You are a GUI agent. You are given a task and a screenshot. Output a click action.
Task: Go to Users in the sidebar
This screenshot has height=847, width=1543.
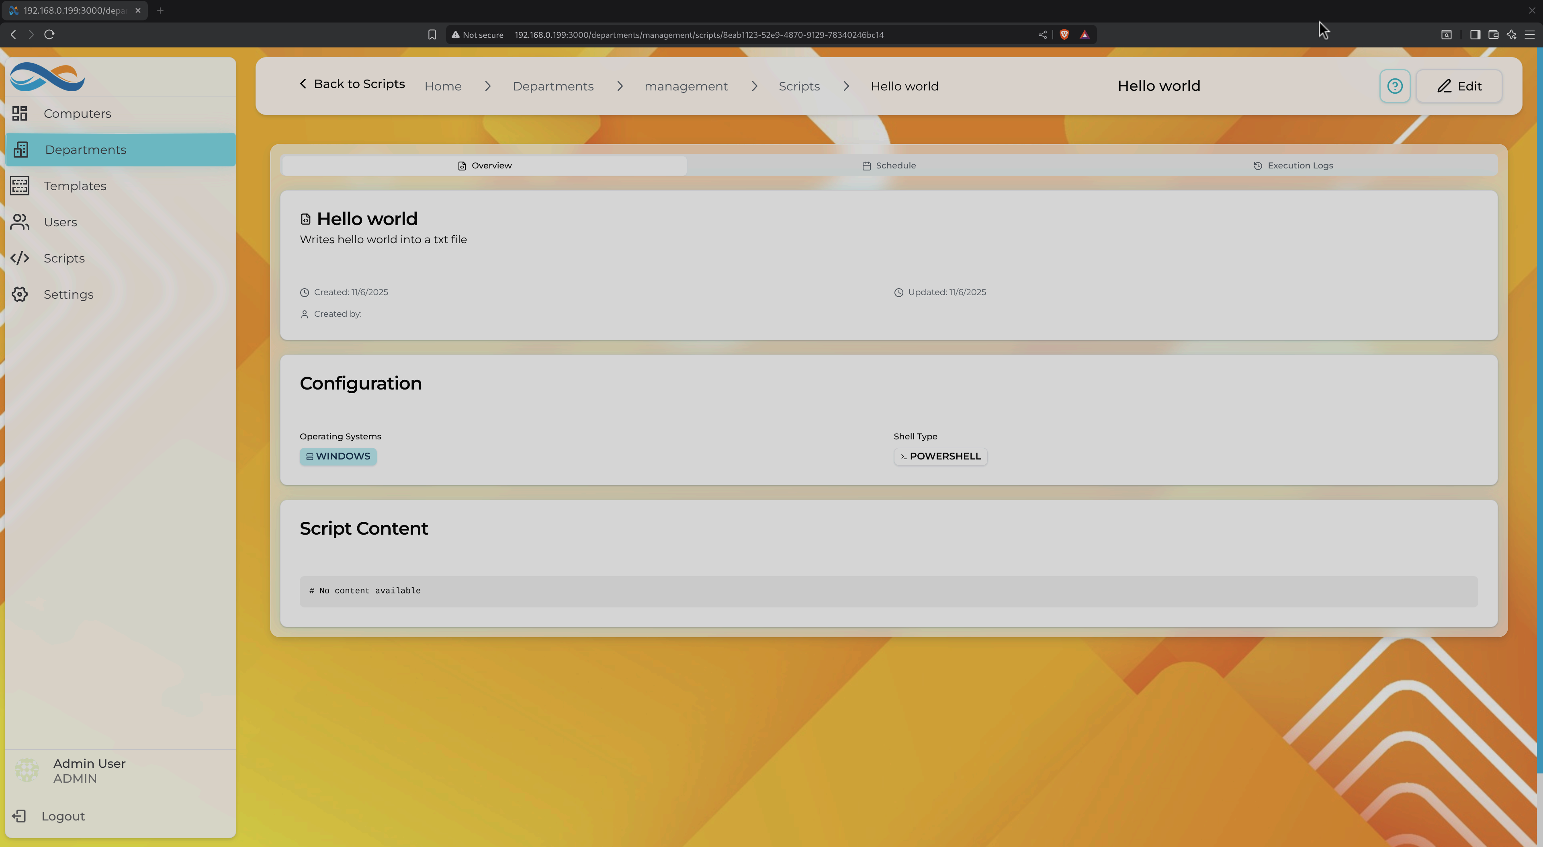coord(60,222)
